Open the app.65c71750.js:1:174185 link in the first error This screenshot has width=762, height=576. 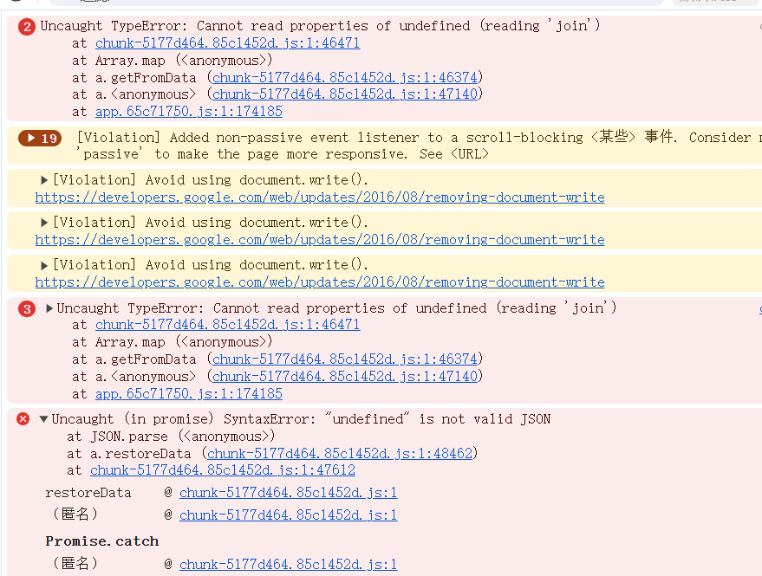click(x=188, y=112)
